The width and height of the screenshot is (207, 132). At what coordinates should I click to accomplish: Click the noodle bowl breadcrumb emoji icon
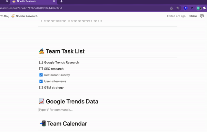click(13, 16)
